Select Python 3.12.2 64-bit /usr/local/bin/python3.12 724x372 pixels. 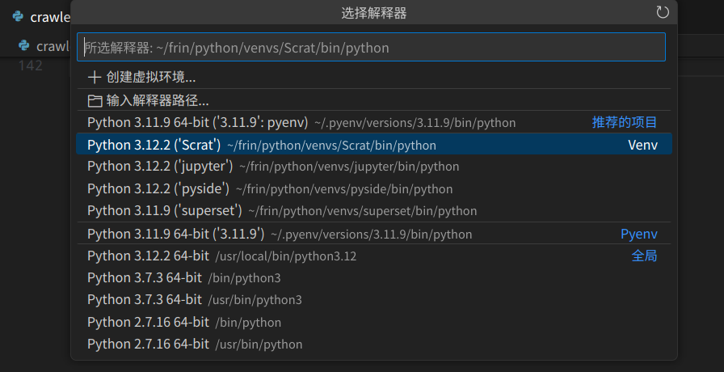click(374, 256)
